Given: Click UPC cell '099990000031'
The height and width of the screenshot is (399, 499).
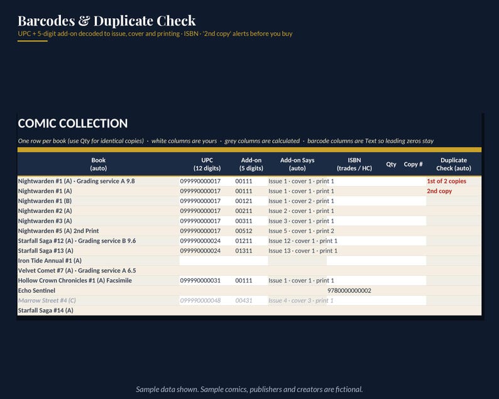Looking at the screenshot, I should tap(207, 280).
